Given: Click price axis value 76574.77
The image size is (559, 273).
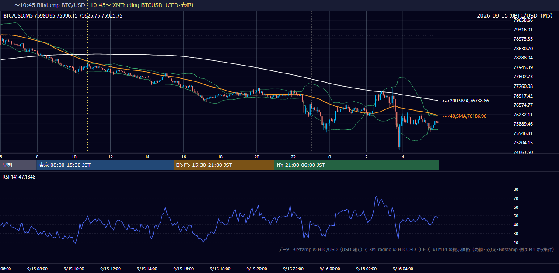Looking at the screenshot, I should tap(523, 105).
